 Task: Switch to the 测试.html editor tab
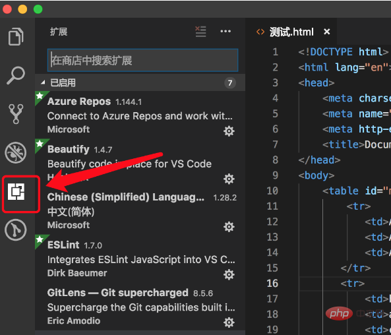pos(291,32)
